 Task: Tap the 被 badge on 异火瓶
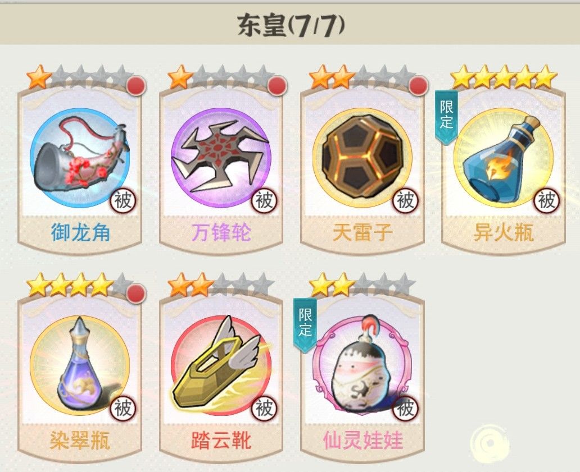point(546,200)
